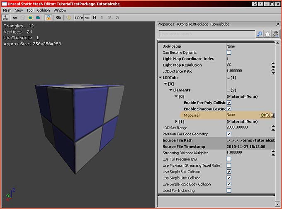Increase LODDistance Ratio with up arrow
282x209 pixels.
pyautogui.click(x=273, y=70)
